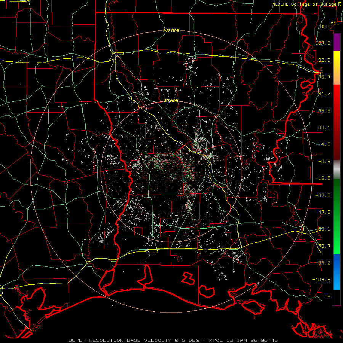The height and width of the screenshot is (343, 343).
Task: Click the TH label on the legend
Action: [327, 297]
